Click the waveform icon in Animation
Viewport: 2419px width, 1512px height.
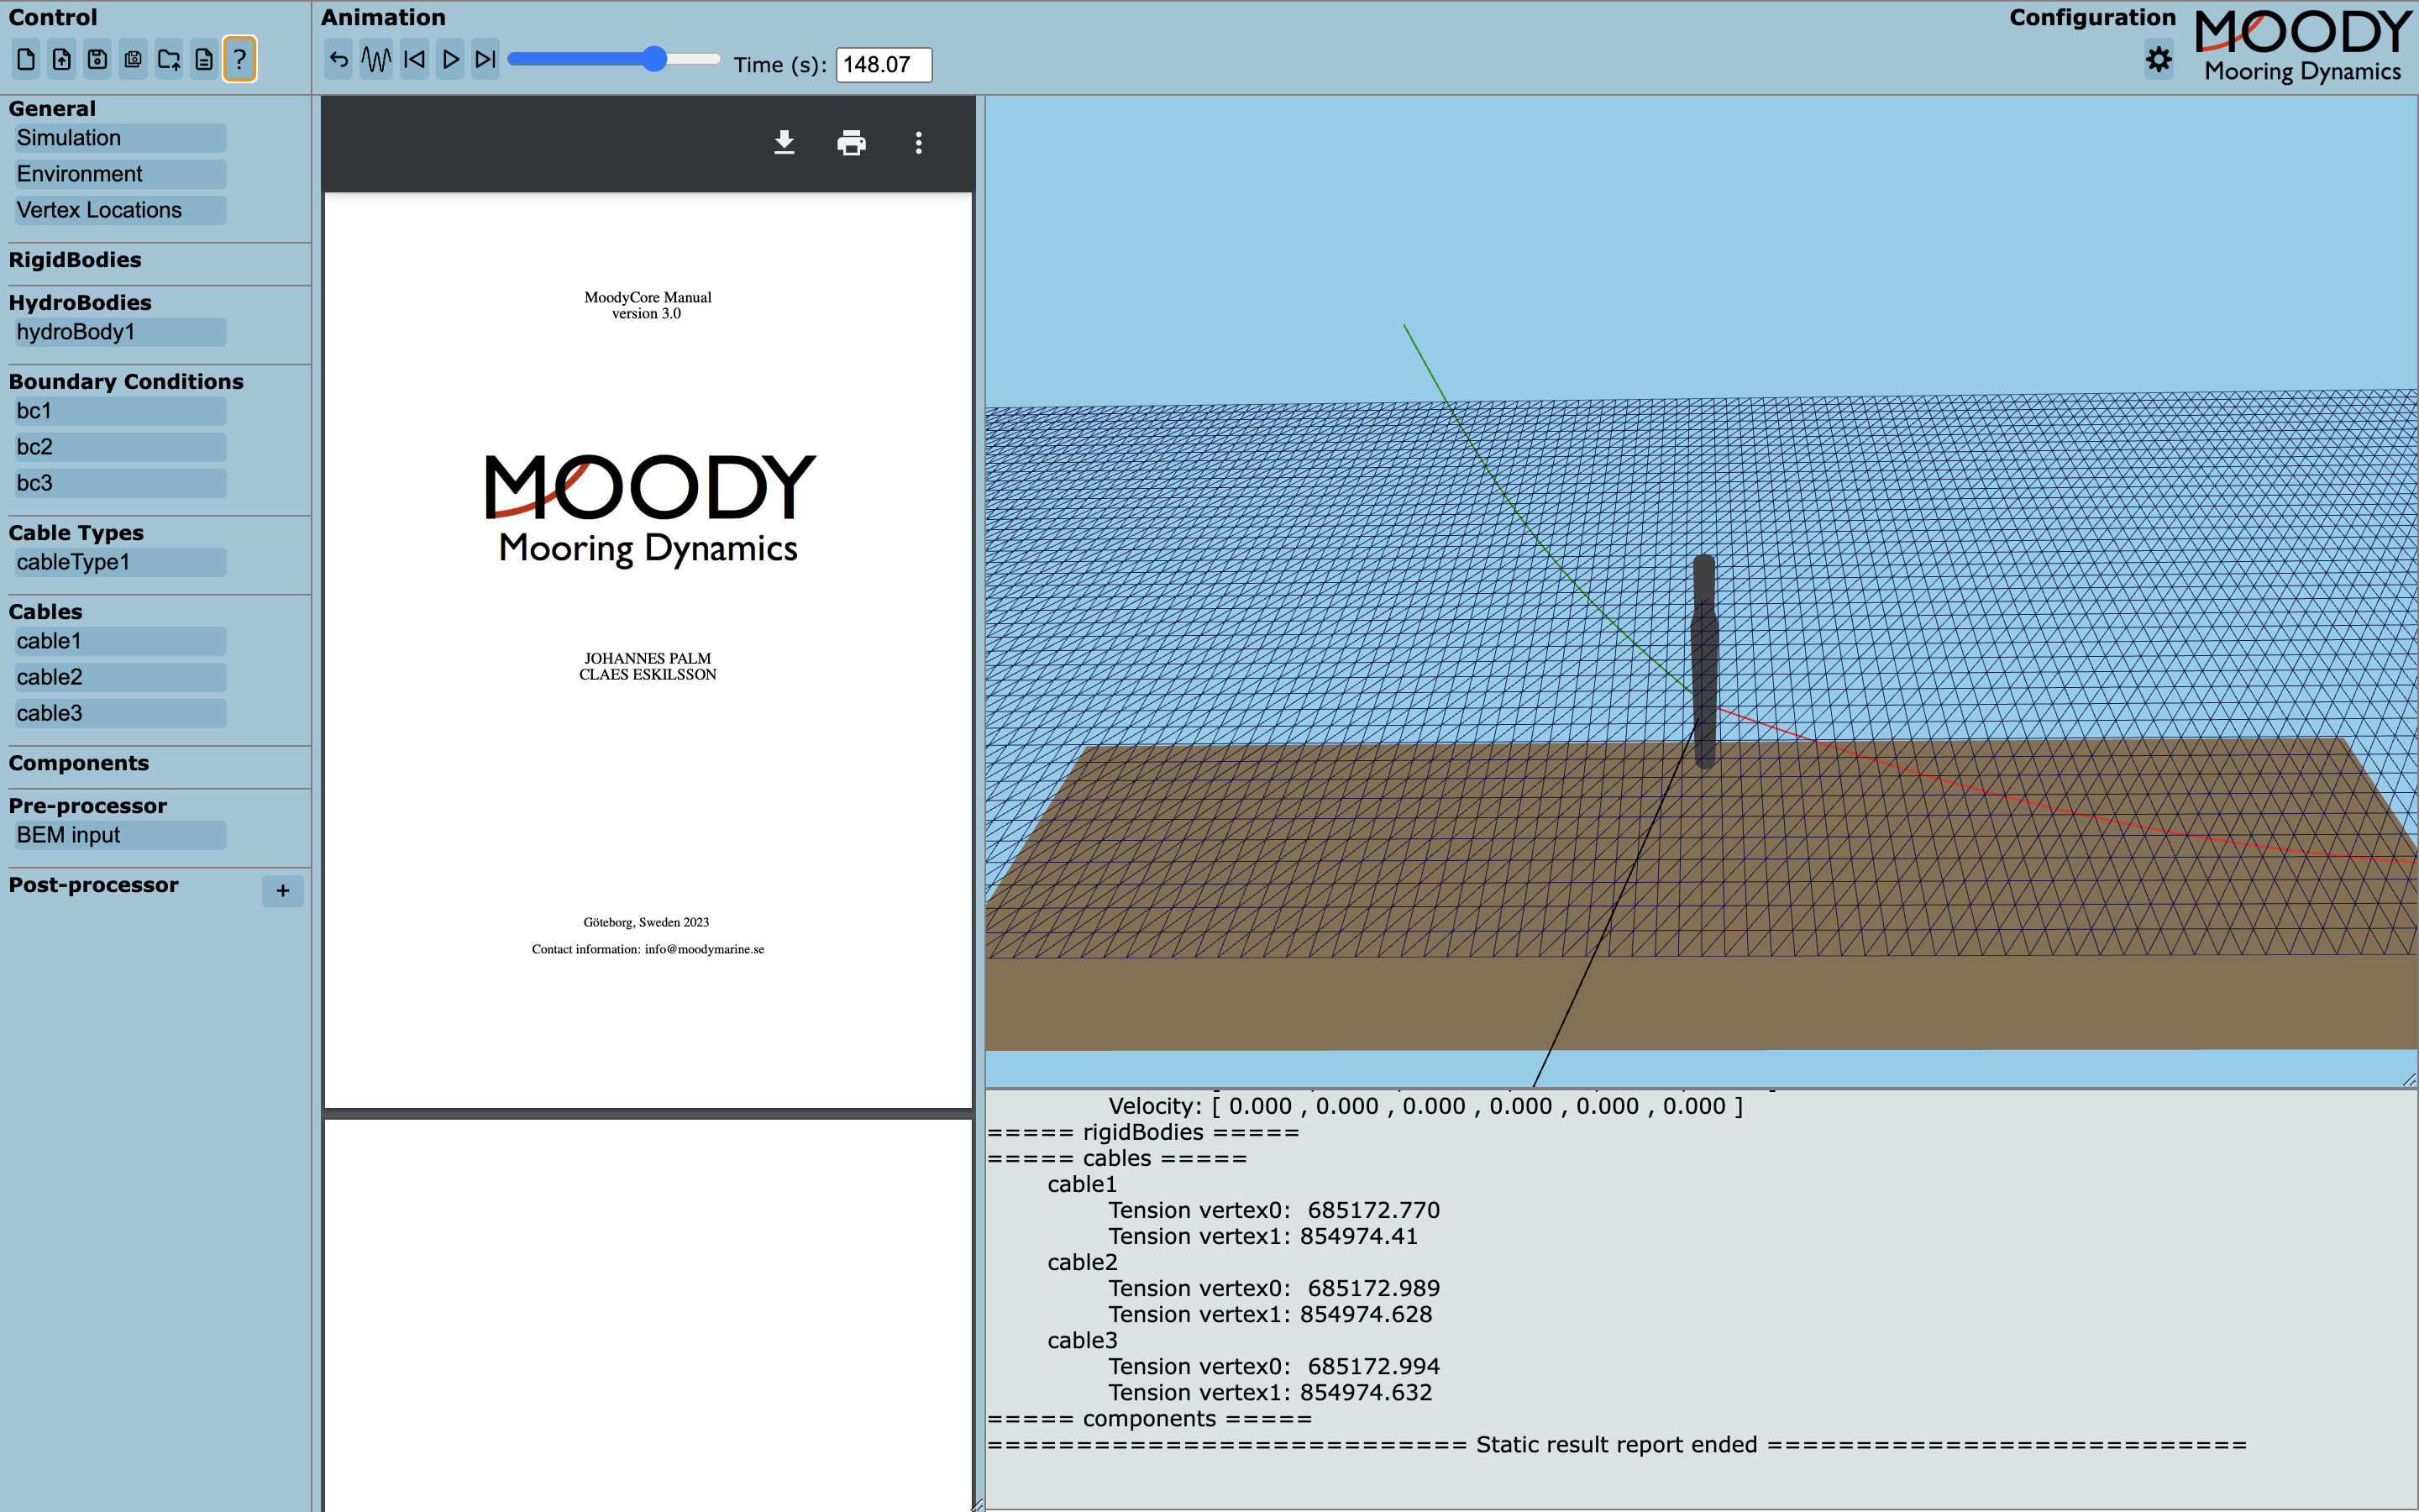(x=375, y=60)
